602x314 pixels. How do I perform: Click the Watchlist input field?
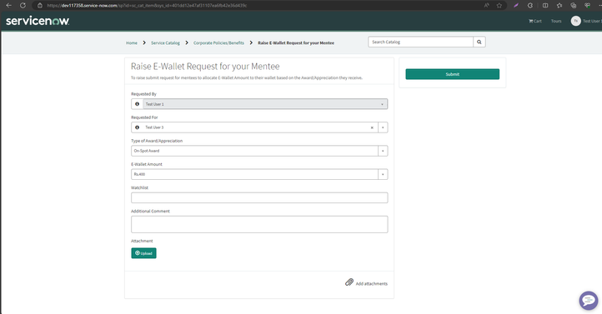click(259, 197)
